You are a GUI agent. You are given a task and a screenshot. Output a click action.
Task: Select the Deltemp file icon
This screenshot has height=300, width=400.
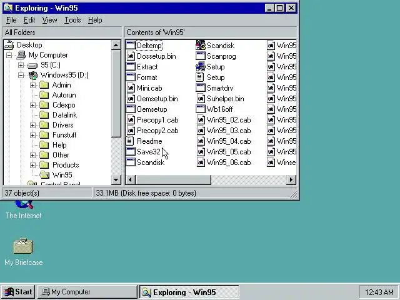131,46
